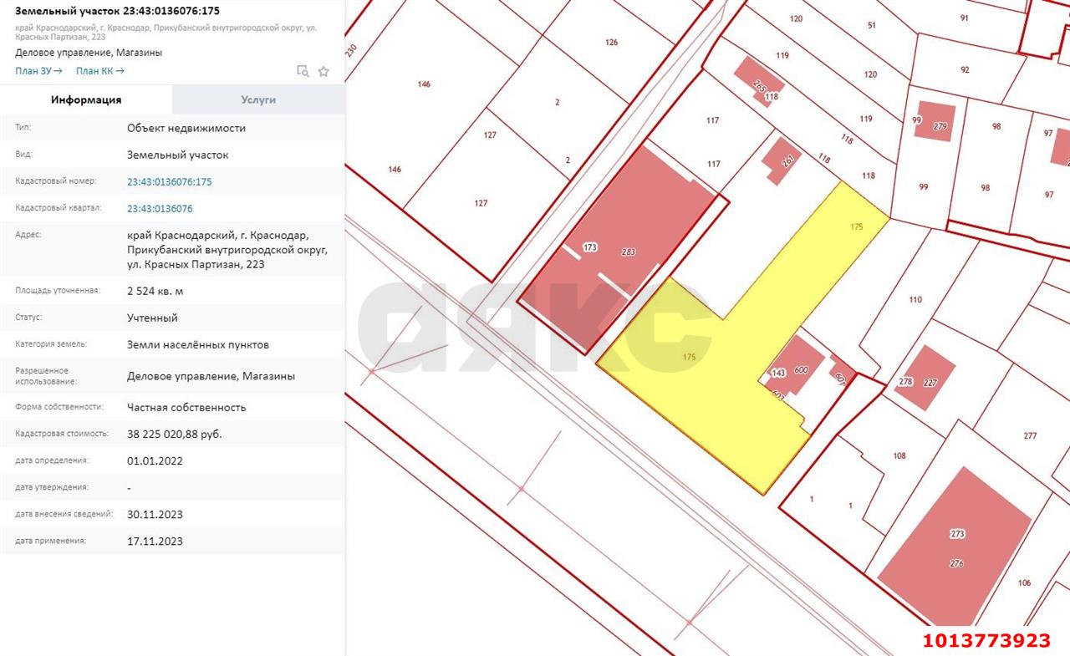Select map object labeled 173
Screen dimensions: 1070x656
click(591, 247)
